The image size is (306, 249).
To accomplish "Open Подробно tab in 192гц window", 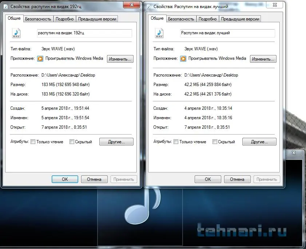I will [x=65, y=19].
